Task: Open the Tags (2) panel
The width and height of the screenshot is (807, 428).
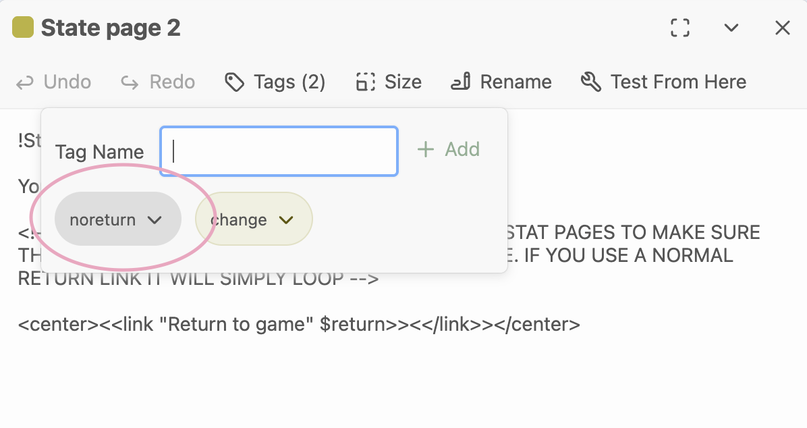Action: (x=275, y=82)
